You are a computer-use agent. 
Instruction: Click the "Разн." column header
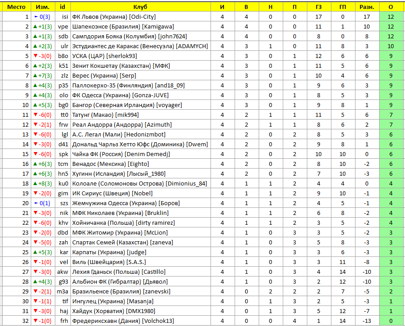(367, 7)
